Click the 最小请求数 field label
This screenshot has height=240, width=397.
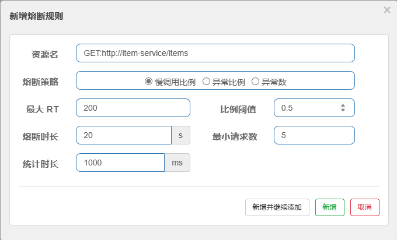click(x=235, y=137)
